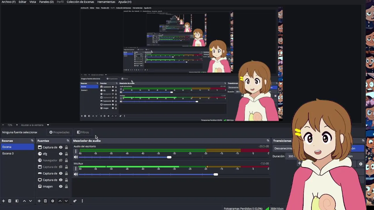Open the Perfil menu
This screenshot has height=210, width=374.
pos(60,2)
